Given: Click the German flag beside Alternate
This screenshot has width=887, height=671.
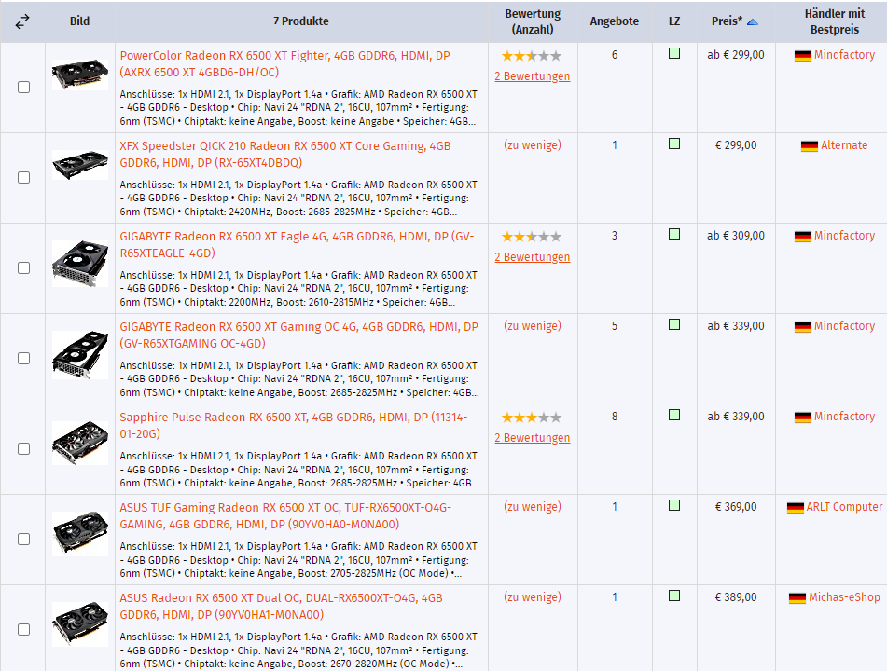Looking at the screenshot, I should pyautogui.click(x=810, y=146).
